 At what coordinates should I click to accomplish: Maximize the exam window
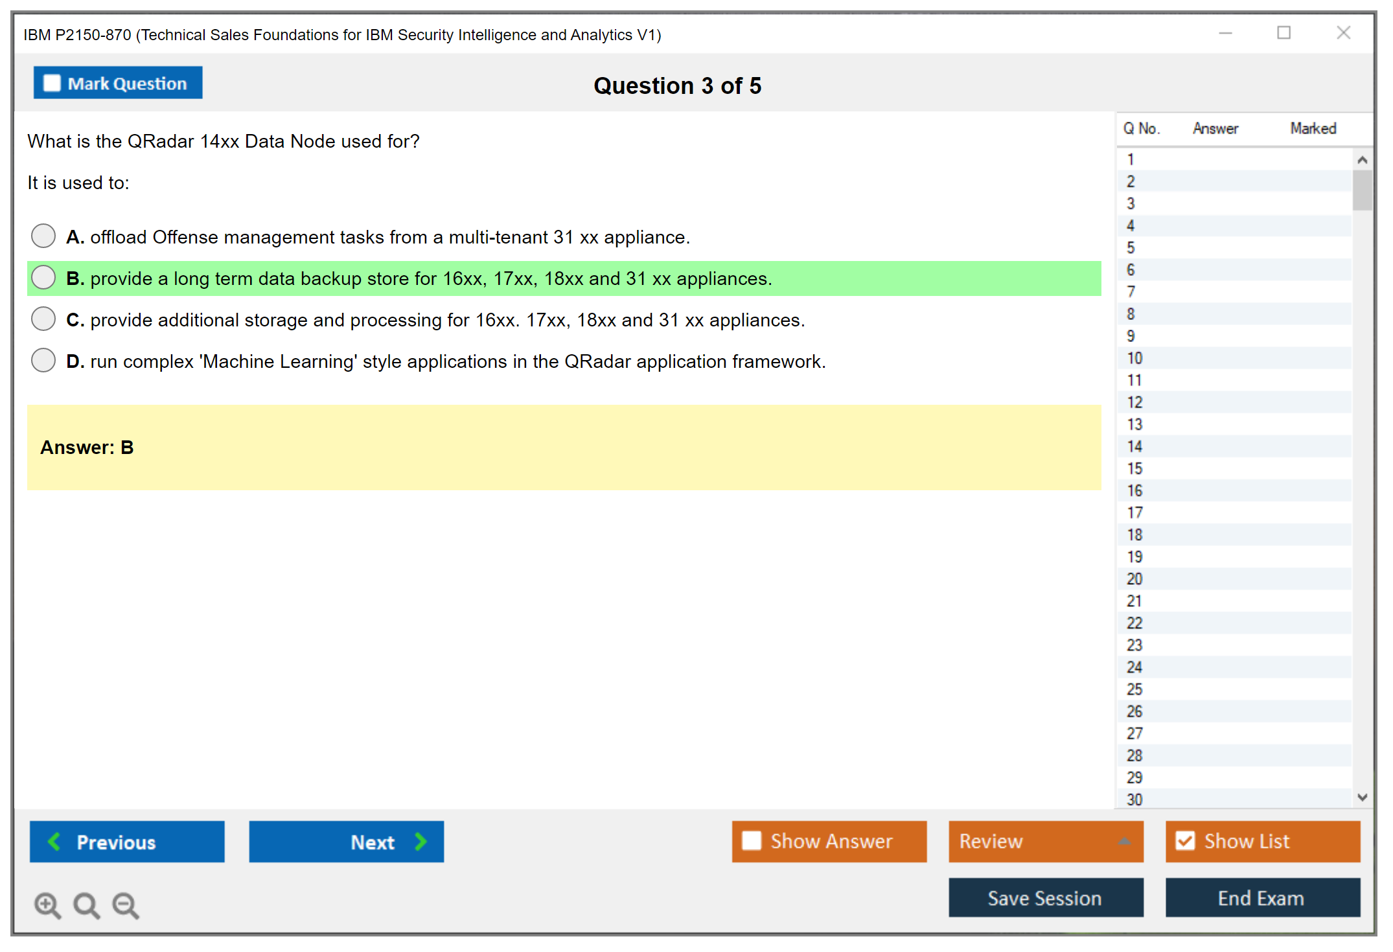1284,33
